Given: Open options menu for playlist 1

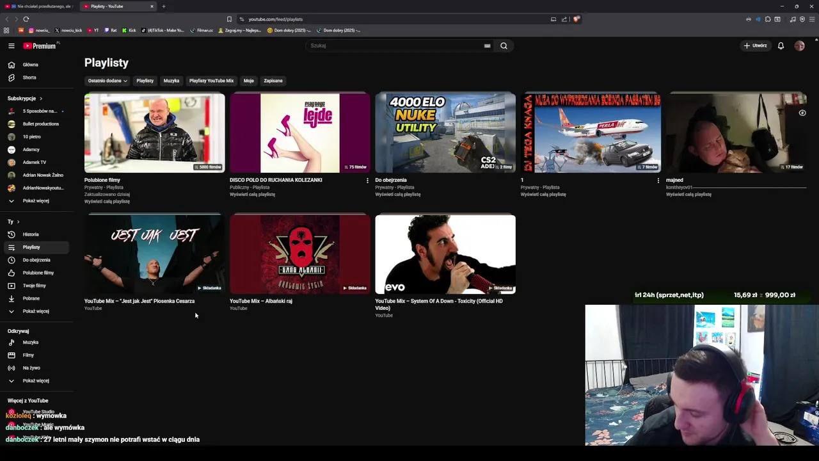Looking at the screenshot, I should click(658, 181).
